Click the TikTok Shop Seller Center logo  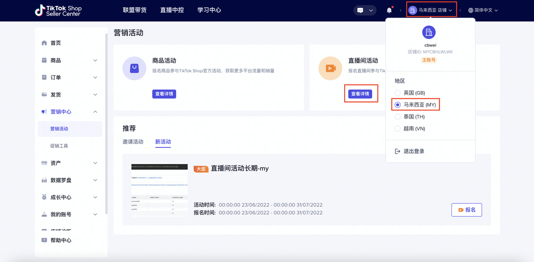58,10
